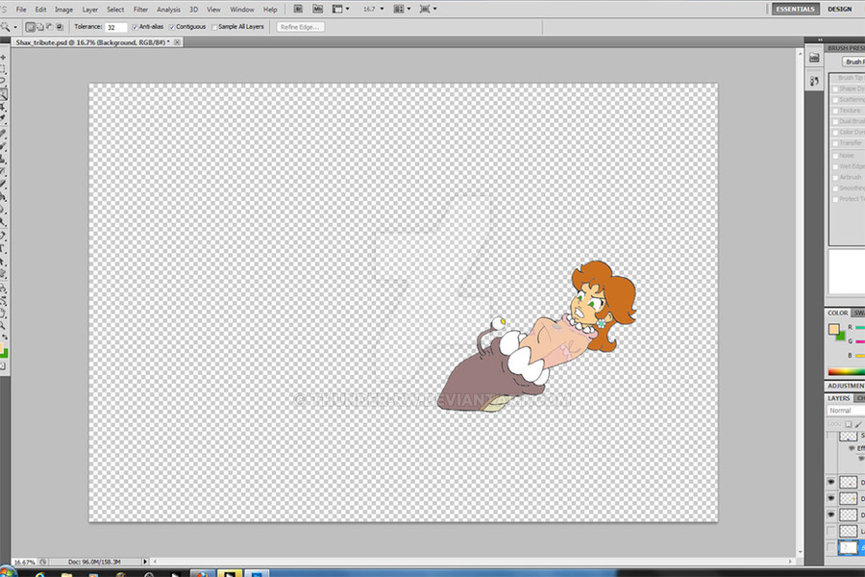Viewport: 865px width, 577px height.
Task: Open the Select menu
Action: (x=115, y=10)
